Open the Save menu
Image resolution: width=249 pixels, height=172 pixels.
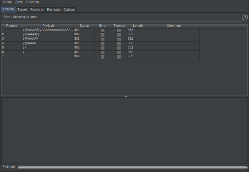pos(19,2)
